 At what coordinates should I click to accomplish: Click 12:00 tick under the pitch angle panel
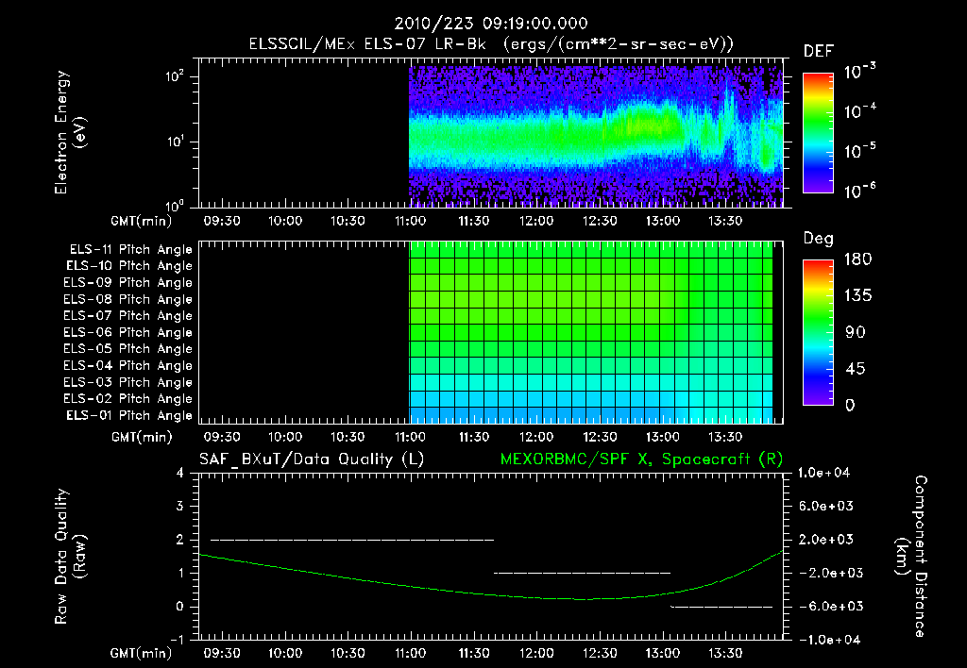tap(536, 437)
